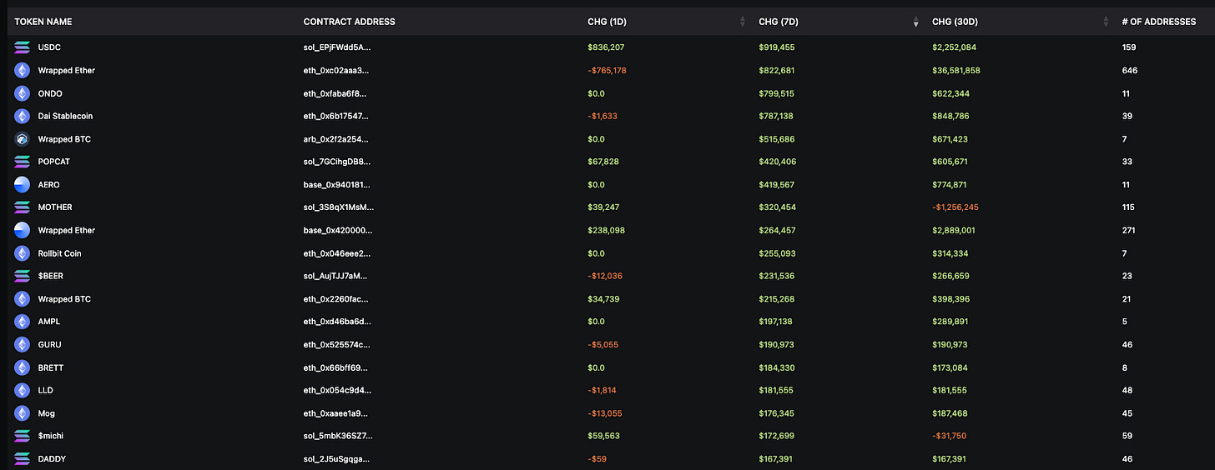This screenshot has width=1215, height=470.
Task: Click the 1D change value -$765,178
Action: click(x=607, y=71)
